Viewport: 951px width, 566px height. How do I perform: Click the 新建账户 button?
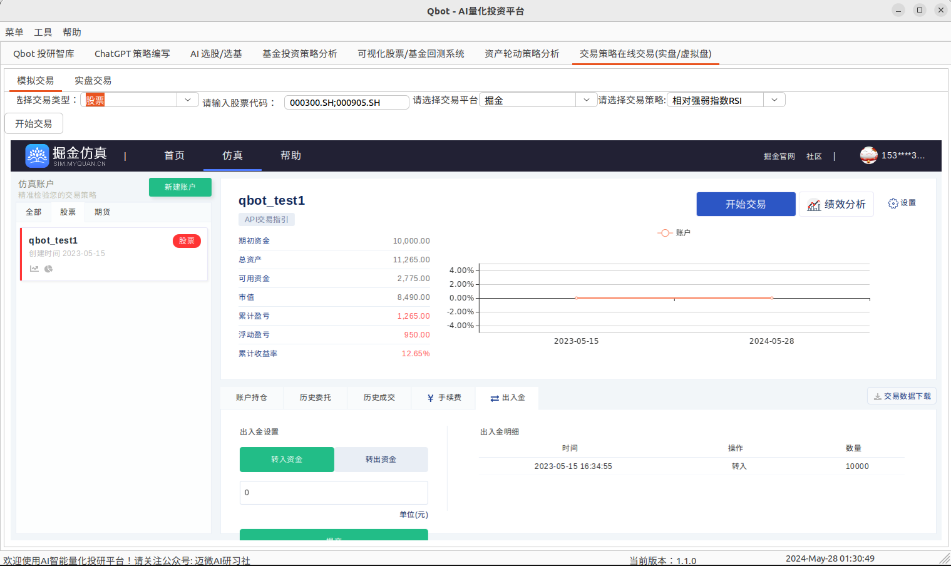click(180, 187)
